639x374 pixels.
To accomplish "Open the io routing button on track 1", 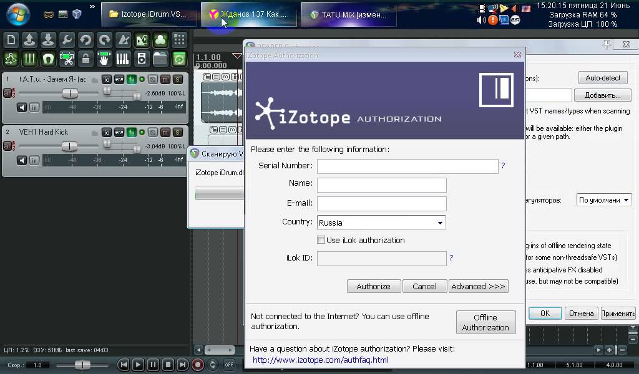I will [x=106, y=79].
